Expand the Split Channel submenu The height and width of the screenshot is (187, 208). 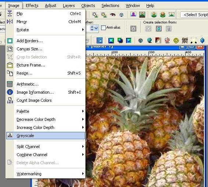coord(45,147)
